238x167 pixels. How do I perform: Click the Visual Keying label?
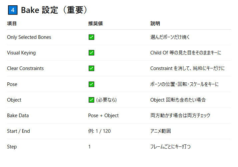(21, 53)
